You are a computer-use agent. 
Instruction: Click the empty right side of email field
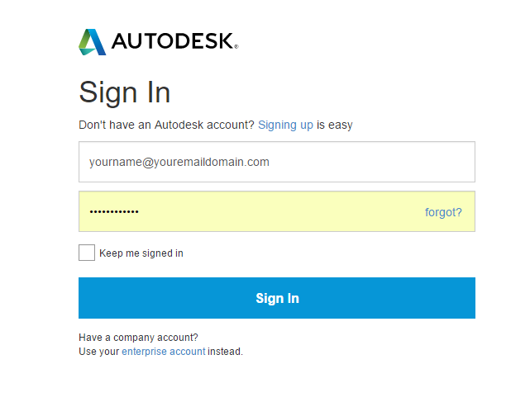389,162
